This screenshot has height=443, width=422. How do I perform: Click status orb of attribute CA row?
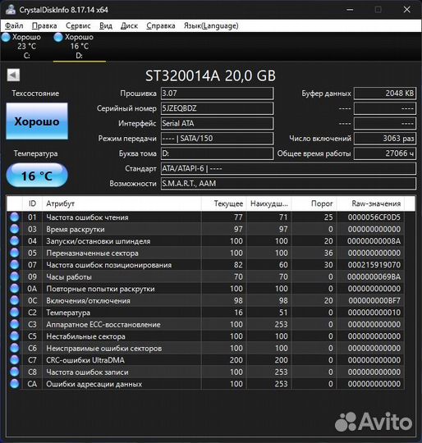click(15, 384)
